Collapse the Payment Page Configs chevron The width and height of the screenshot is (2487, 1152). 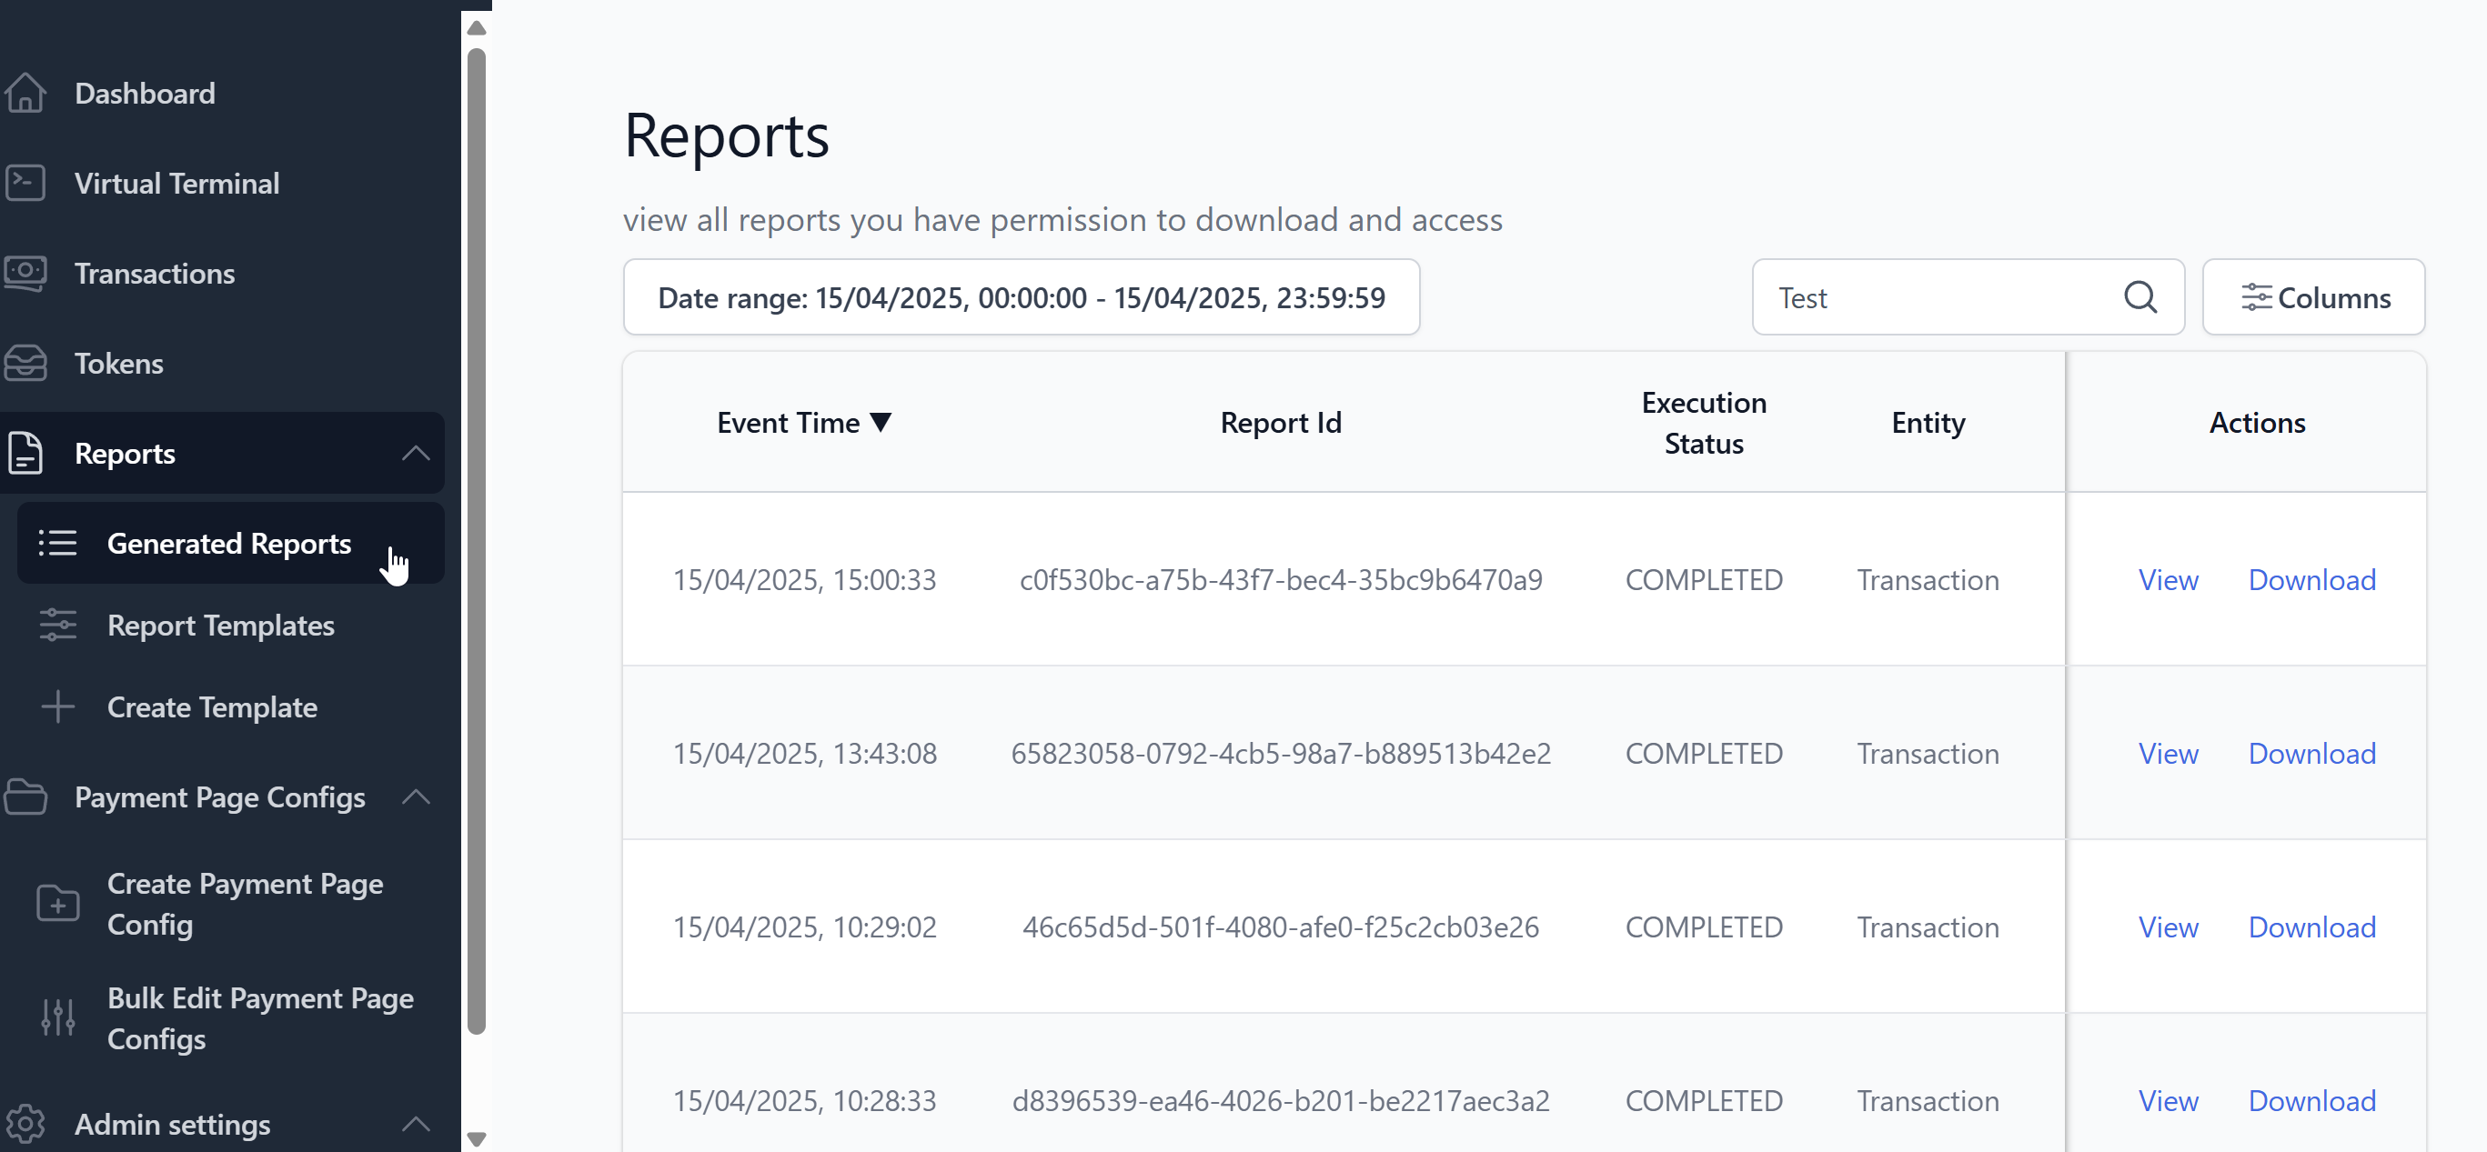pyautogui.click(x=416, y=797)
